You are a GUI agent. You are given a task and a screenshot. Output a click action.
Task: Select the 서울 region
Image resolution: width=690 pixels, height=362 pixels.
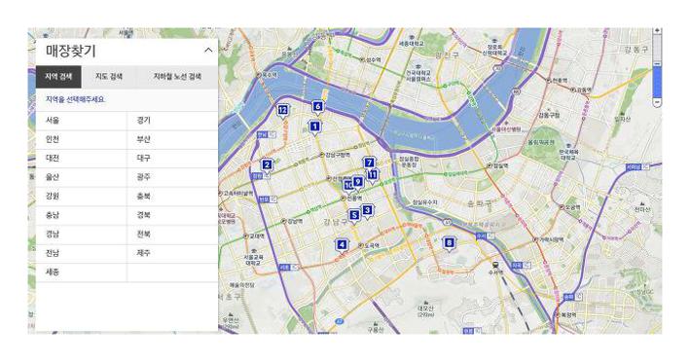click(x=81, y=120)
